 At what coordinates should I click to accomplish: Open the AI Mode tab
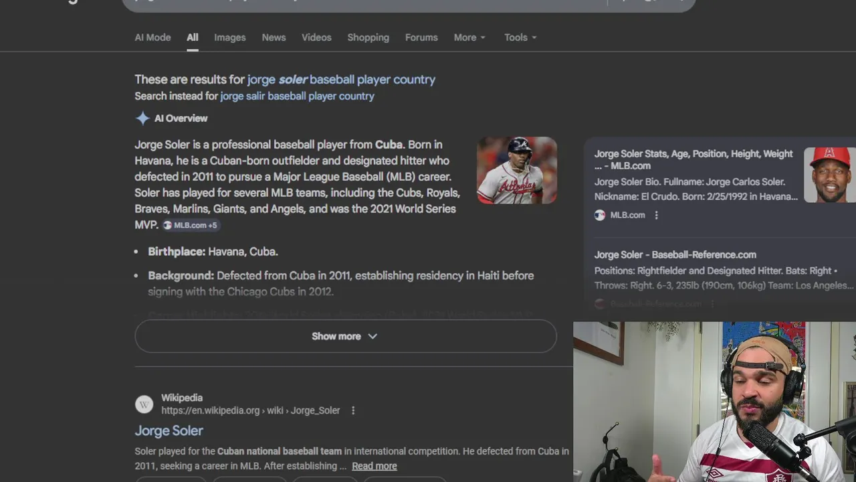tap(152, 37)
